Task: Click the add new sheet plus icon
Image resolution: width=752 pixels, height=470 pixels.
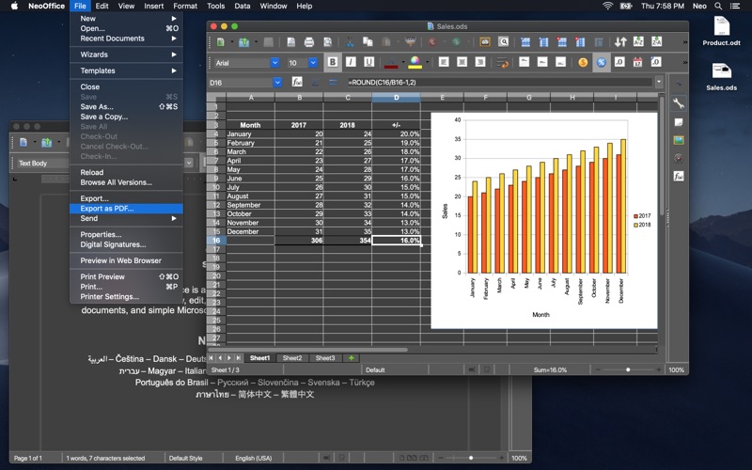Action: coord(352,358)
